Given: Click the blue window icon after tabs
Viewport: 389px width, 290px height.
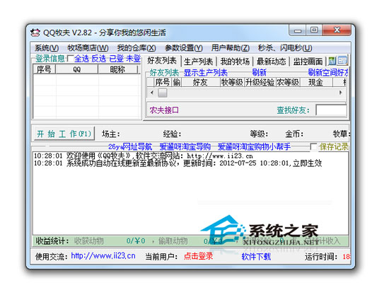Looking at the screenshot, I should [342, 61].
